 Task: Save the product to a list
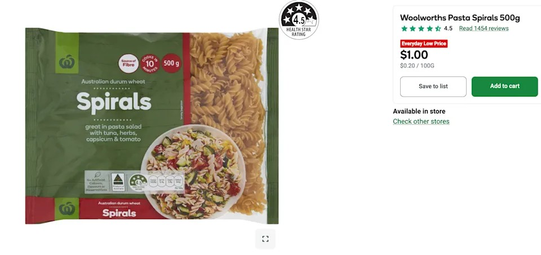[x=433, y=86]
